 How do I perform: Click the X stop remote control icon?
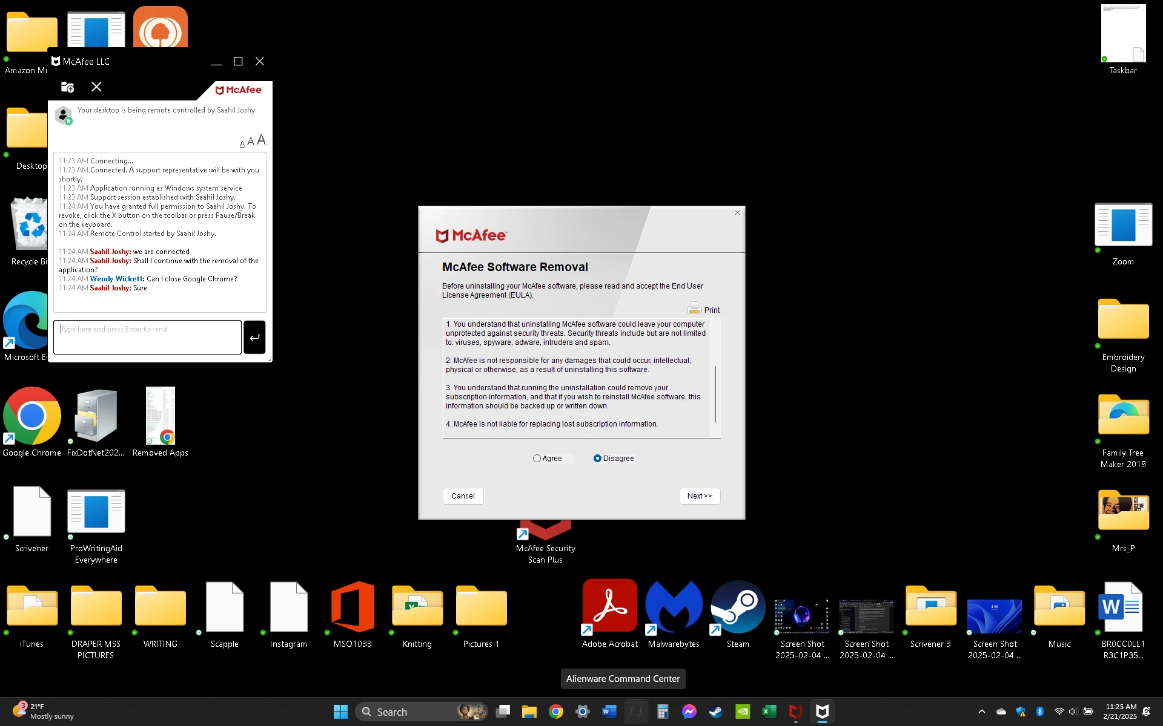[96, 87]
